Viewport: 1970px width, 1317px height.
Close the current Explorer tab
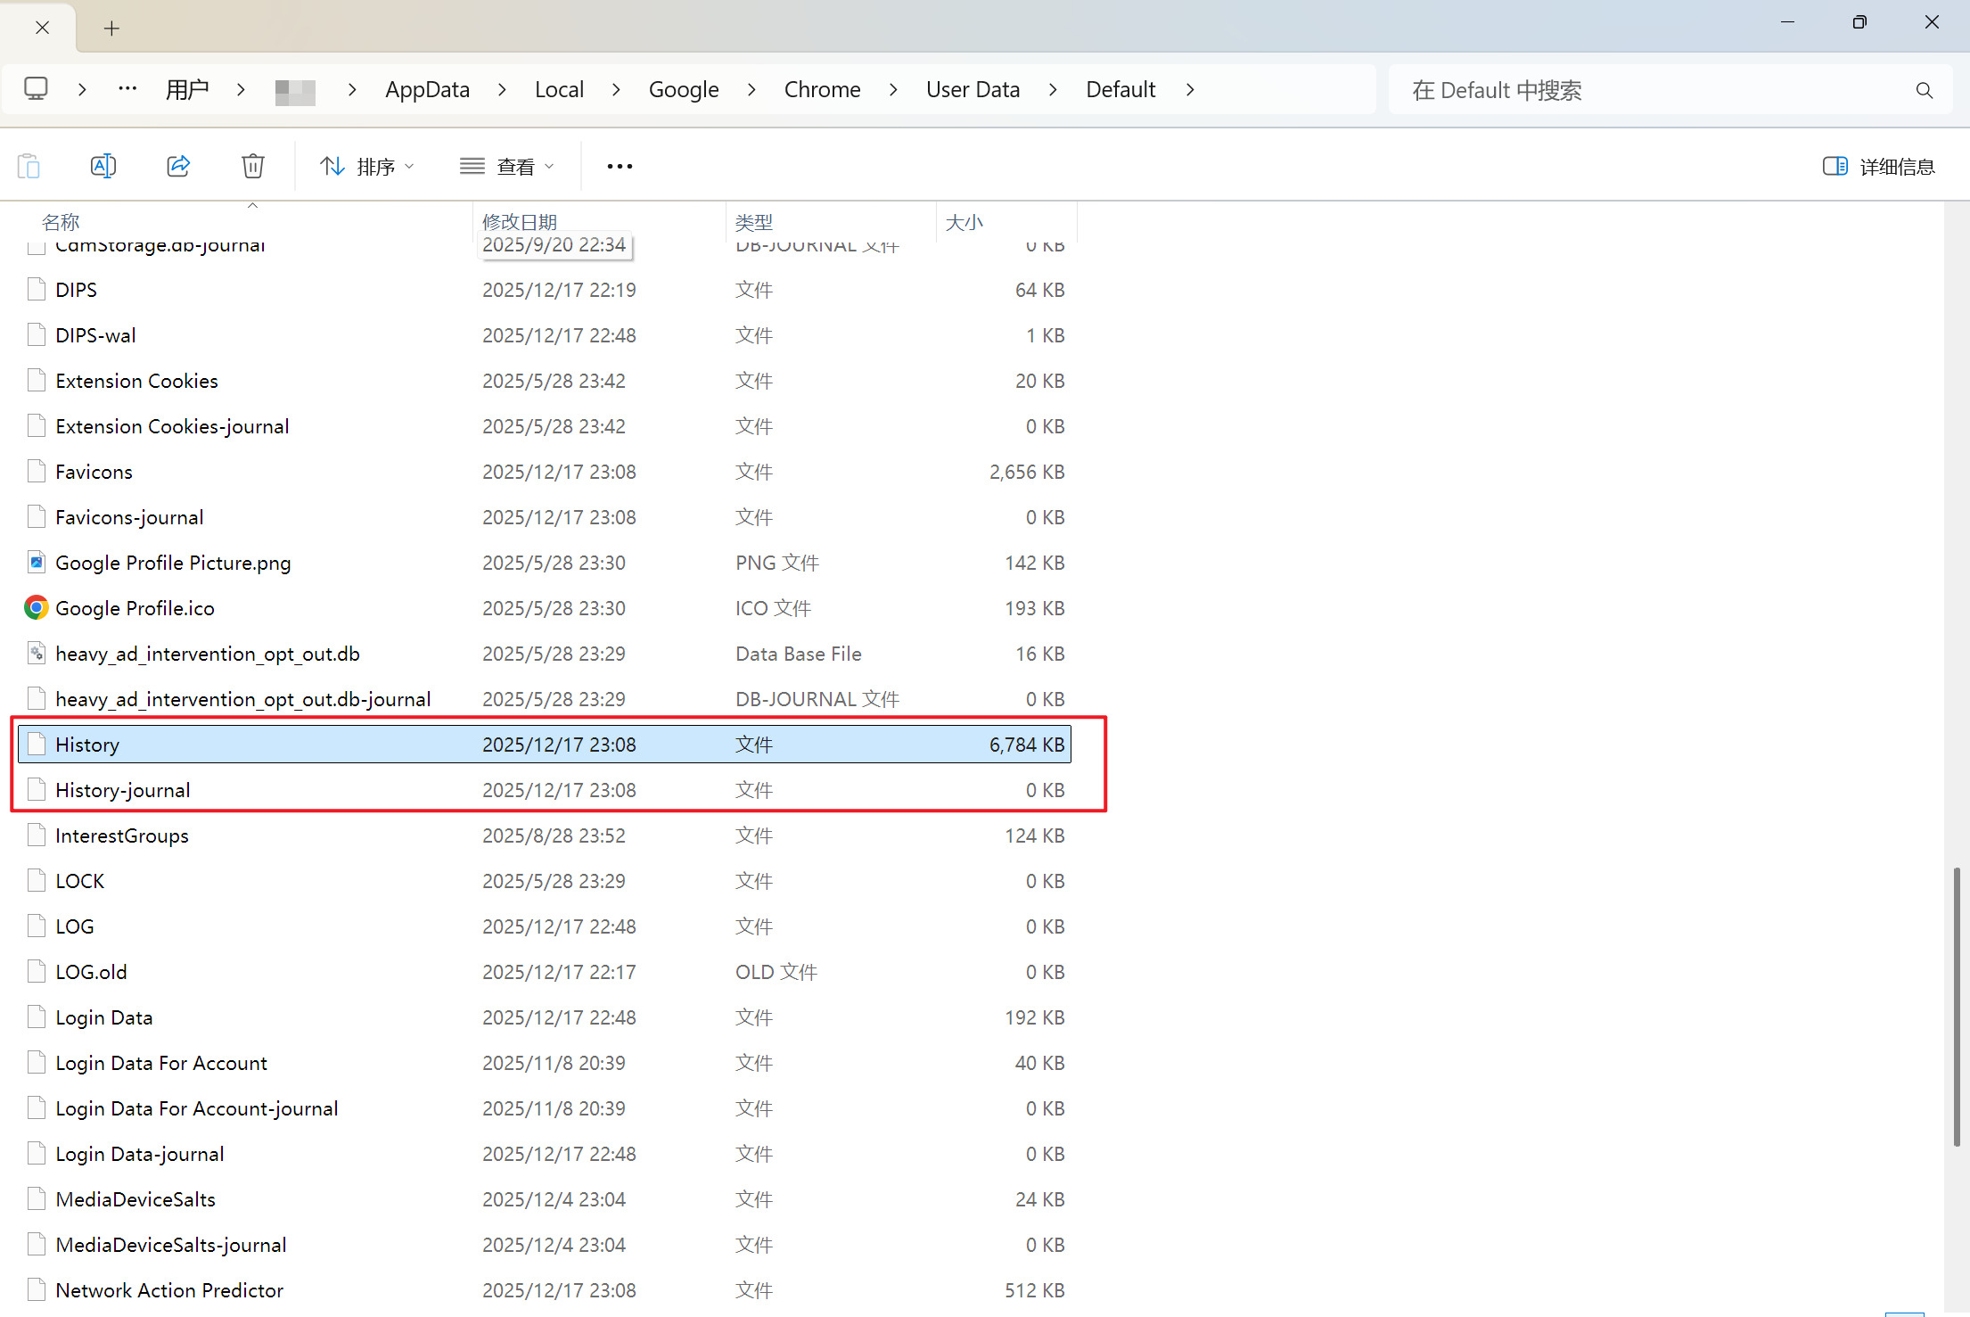[42, 28]
